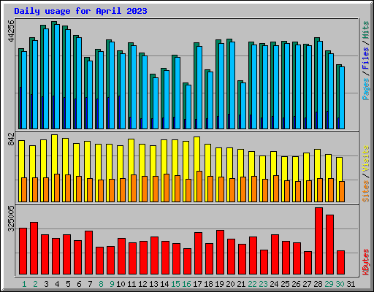Click day label 3 on the x-axis
The width and height of the screenshot is (374, 292).
[x=46, y=284]
